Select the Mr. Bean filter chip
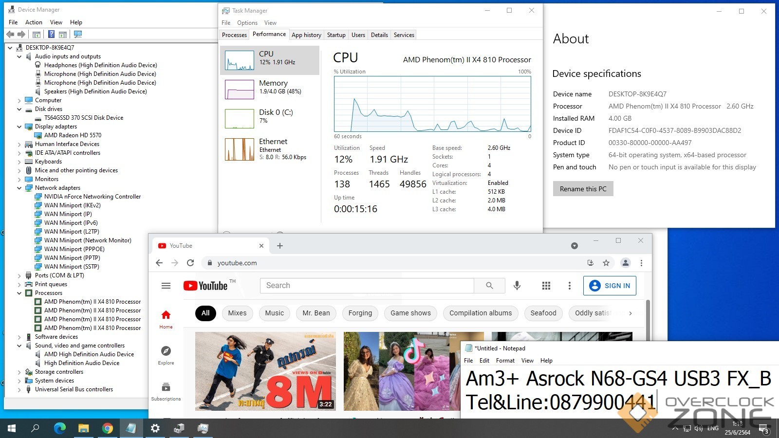 coord(316,313)
